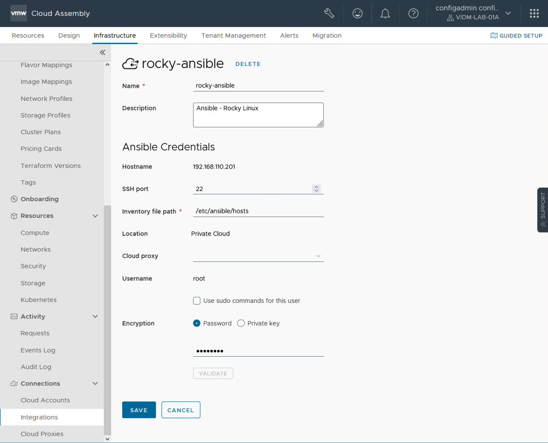The height and width of the screenshot is (443, 548).
Task: Select the Private key encryption option
Action: 241,323
